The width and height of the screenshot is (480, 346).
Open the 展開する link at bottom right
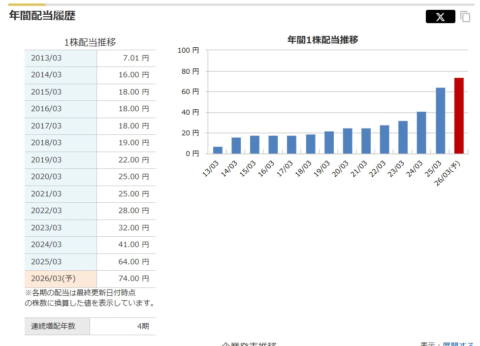[x=458, y=344]
